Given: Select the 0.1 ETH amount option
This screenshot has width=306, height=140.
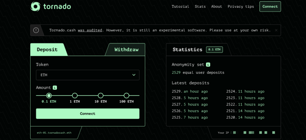Looking at the screenshot, I should 49,96.
